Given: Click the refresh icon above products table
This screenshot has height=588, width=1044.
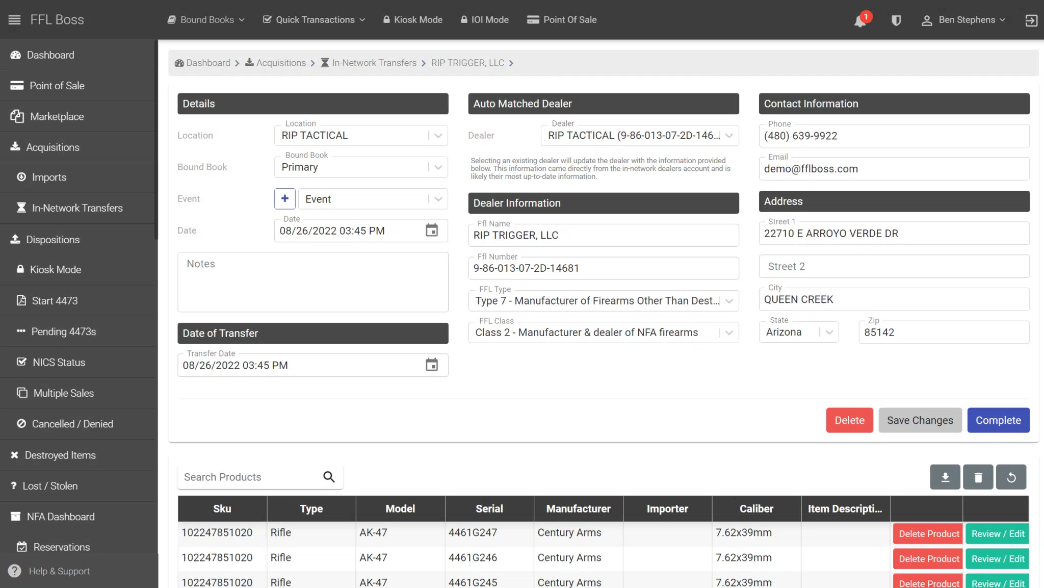Looking at the screenshot, I should [1011, 477].
